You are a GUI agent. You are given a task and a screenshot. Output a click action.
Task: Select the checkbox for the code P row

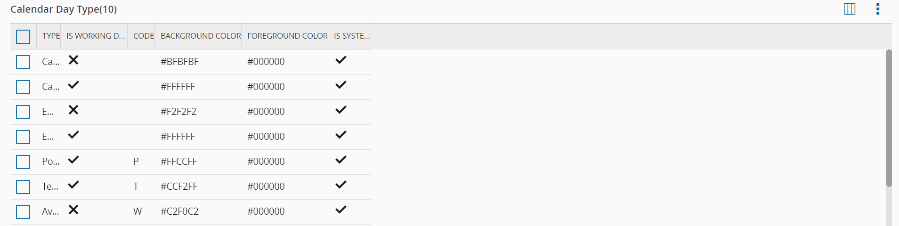23,162
